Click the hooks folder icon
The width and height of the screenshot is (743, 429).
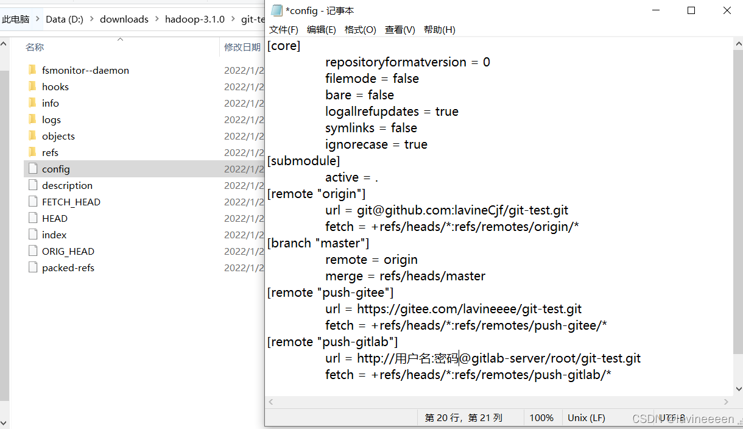click(x=33, y=87)
